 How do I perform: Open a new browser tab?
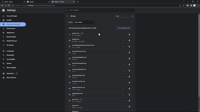[x=78, y=2]
